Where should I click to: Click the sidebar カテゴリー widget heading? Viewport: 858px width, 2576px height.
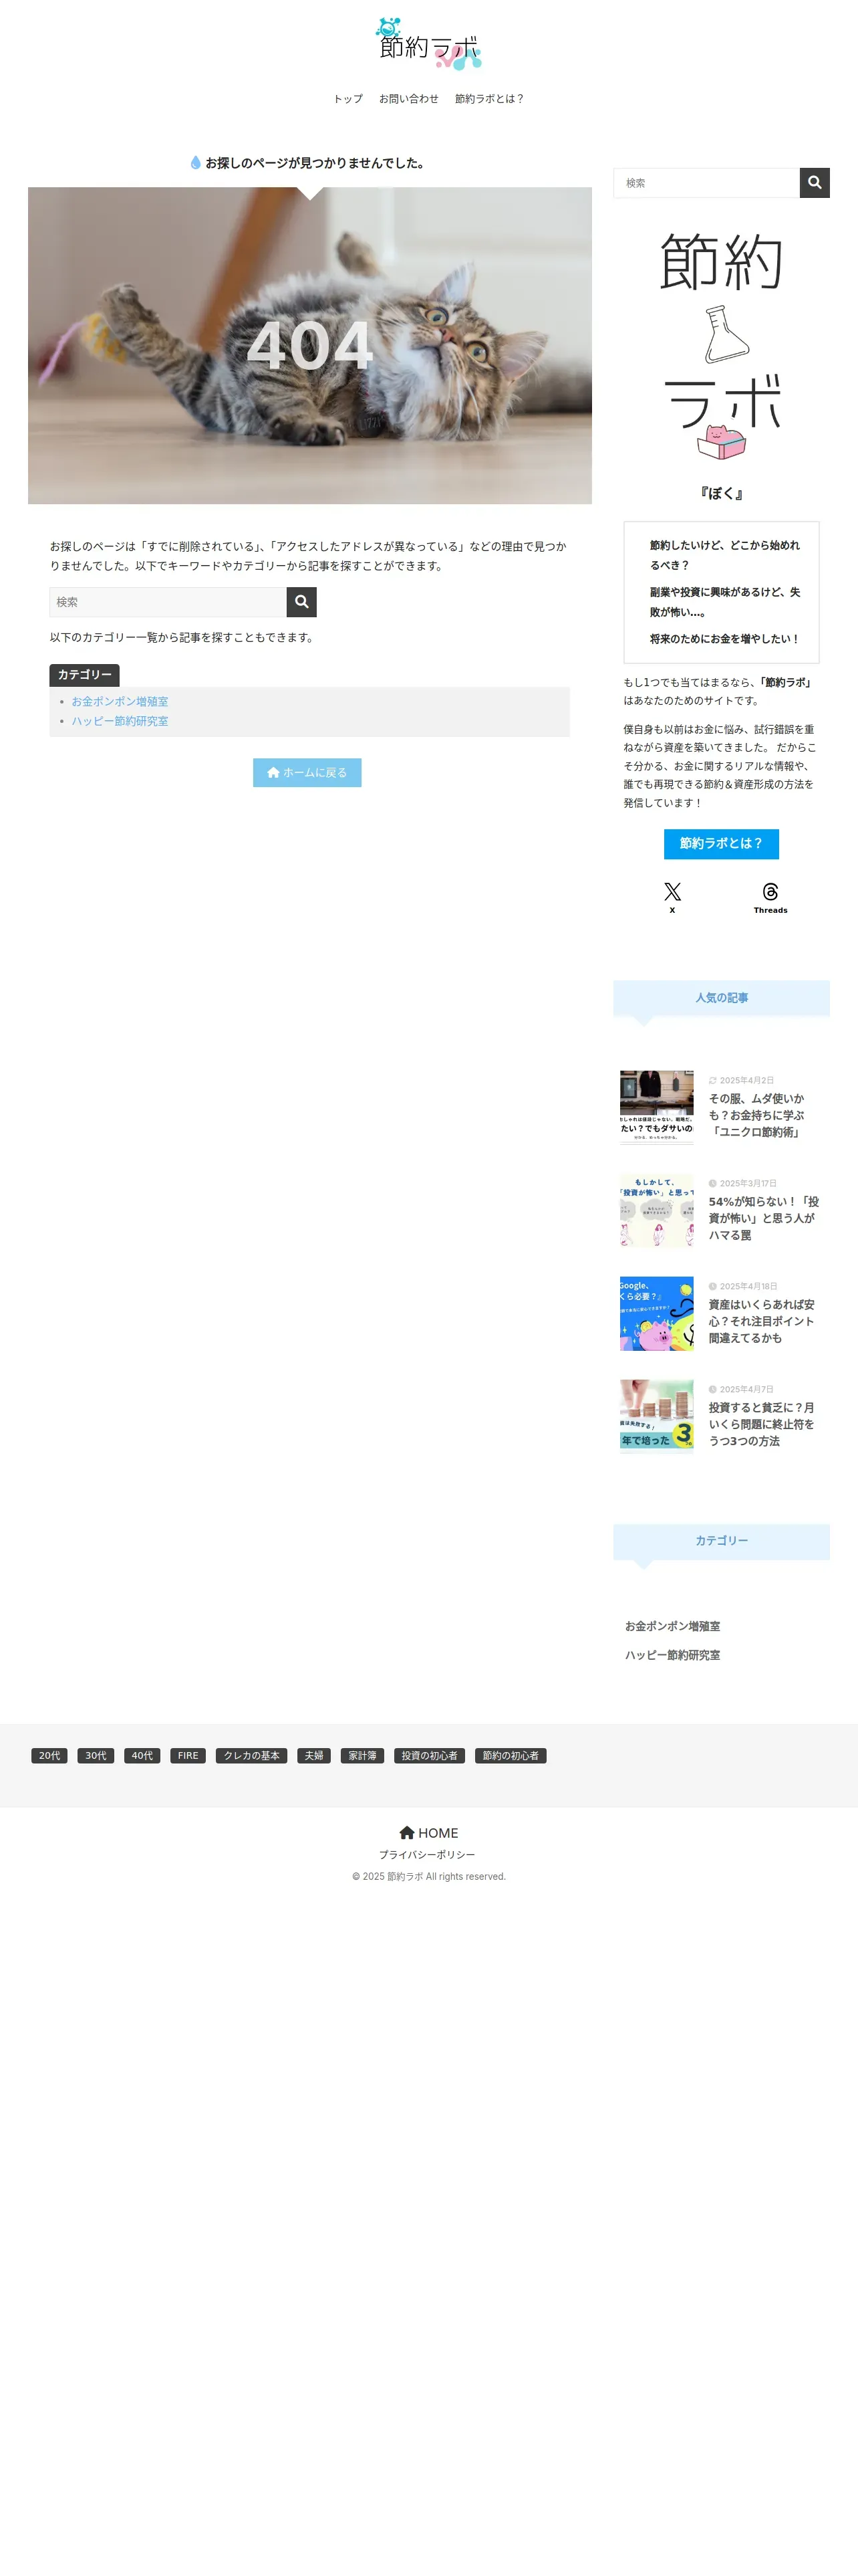coord(721,1541)
